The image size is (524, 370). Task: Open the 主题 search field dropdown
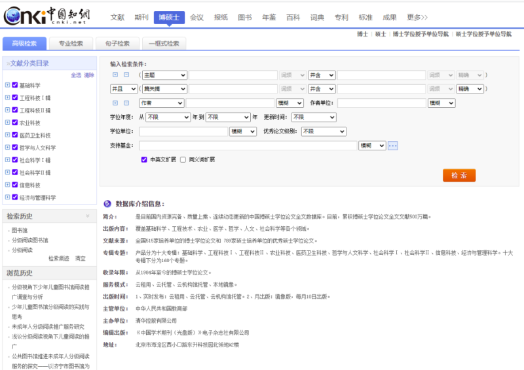point(163,75)
